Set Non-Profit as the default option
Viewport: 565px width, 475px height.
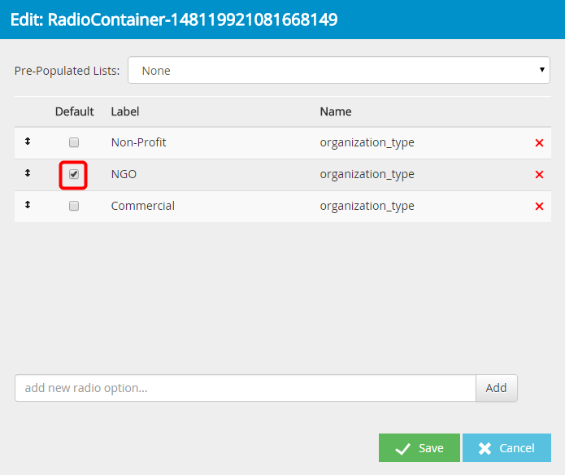[74, 142]
